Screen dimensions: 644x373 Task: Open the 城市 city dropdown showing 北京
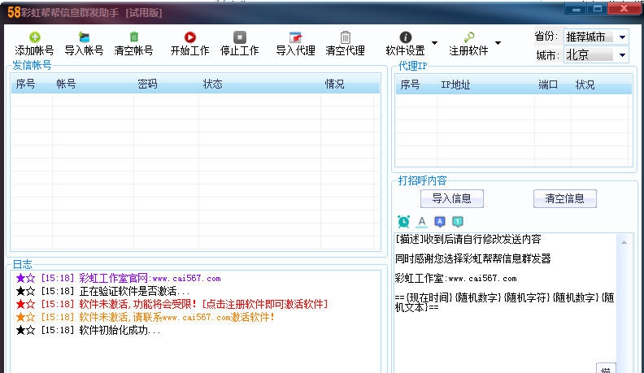click(623, 55)
